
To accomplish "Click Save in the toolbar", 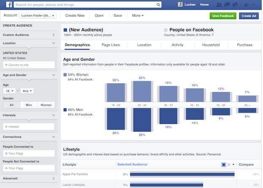I will 118,16.
